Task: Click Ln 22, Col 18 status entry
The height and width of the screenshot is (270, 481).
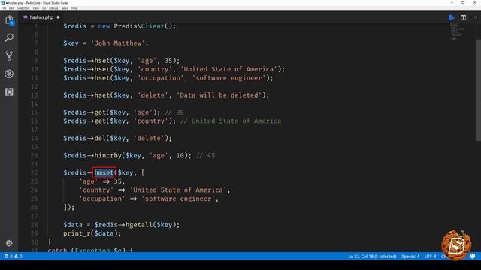Action: click(x=372, y=256)
